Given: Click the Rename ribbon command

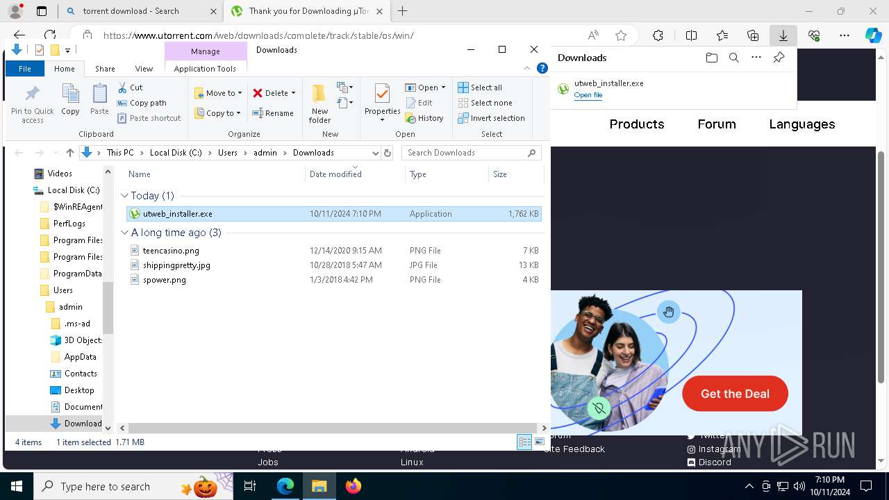Looking at the screenshot, I should tap(273, 113).
